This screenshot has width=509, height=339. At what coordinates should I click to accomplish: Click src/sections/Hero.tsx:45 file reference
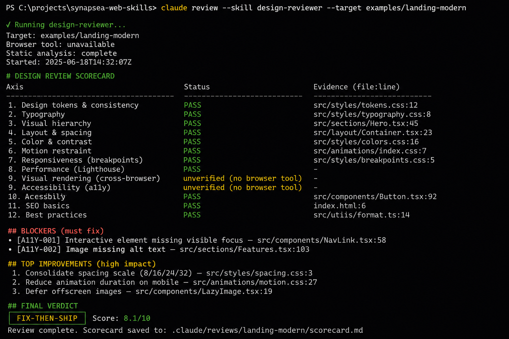click(366, 123)
